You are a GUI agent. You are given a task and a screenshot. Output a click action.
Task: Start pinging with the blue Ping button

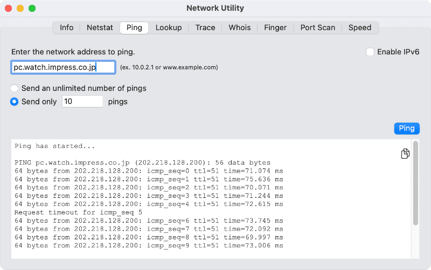point(407,129)
